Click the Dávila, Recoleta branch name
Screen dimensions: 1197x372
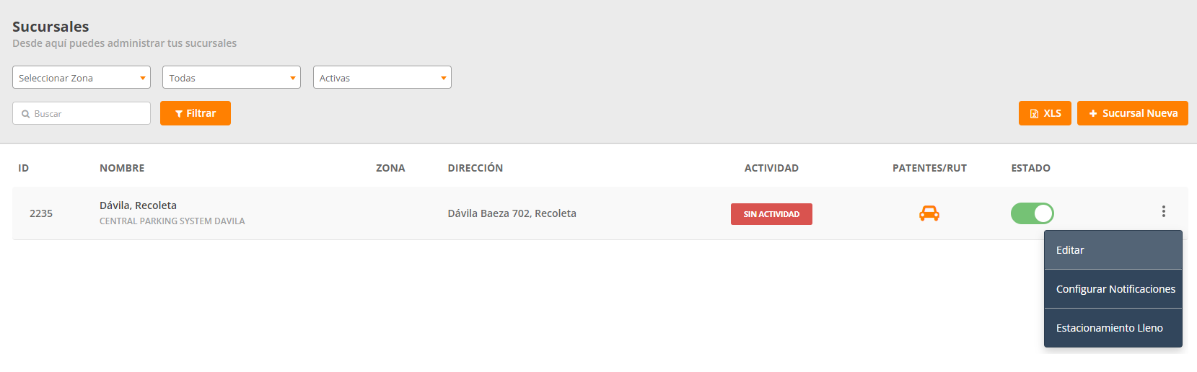pos(138,205)
